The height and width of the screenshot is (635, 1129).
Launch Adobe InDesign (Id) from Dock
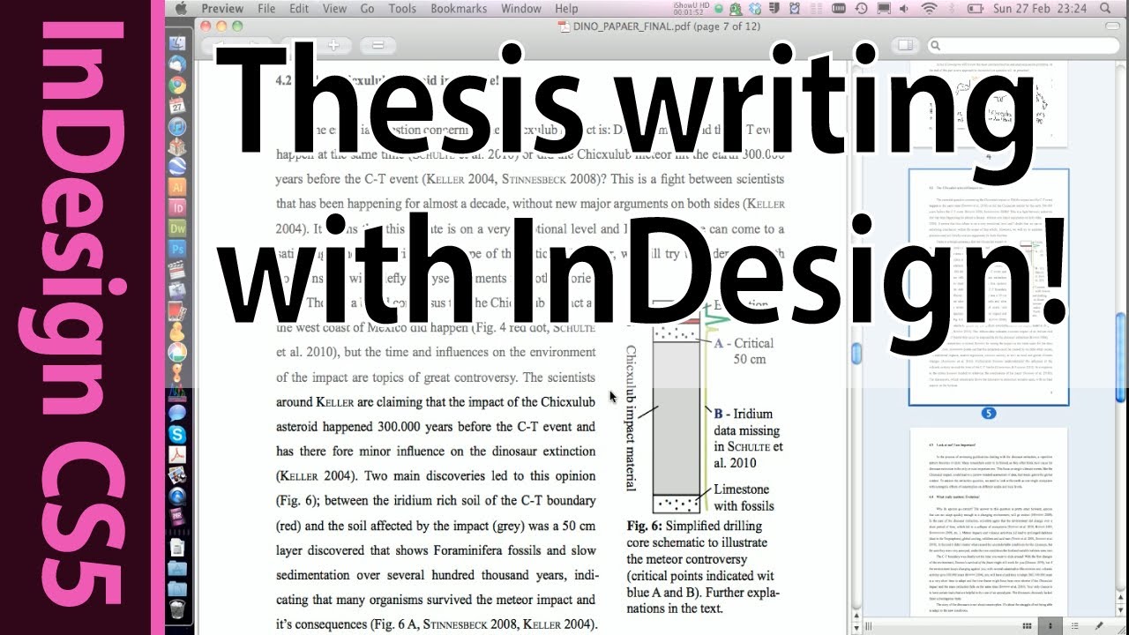pos(177,208)
